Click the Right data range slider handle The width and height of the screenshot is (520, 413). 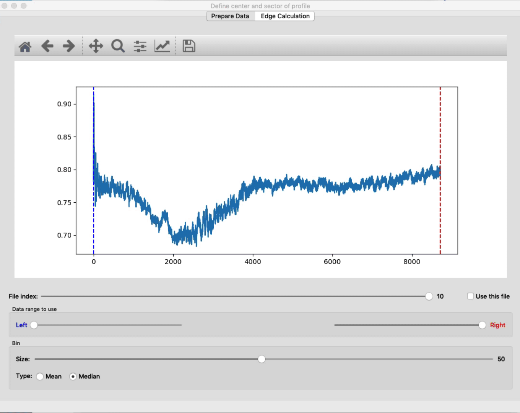(x=482, y=325)
